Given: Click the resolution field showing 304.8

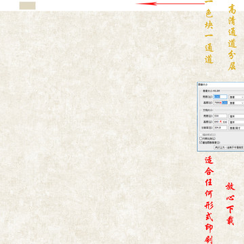Looking at the screenshot, I should (x=220, y=127).
